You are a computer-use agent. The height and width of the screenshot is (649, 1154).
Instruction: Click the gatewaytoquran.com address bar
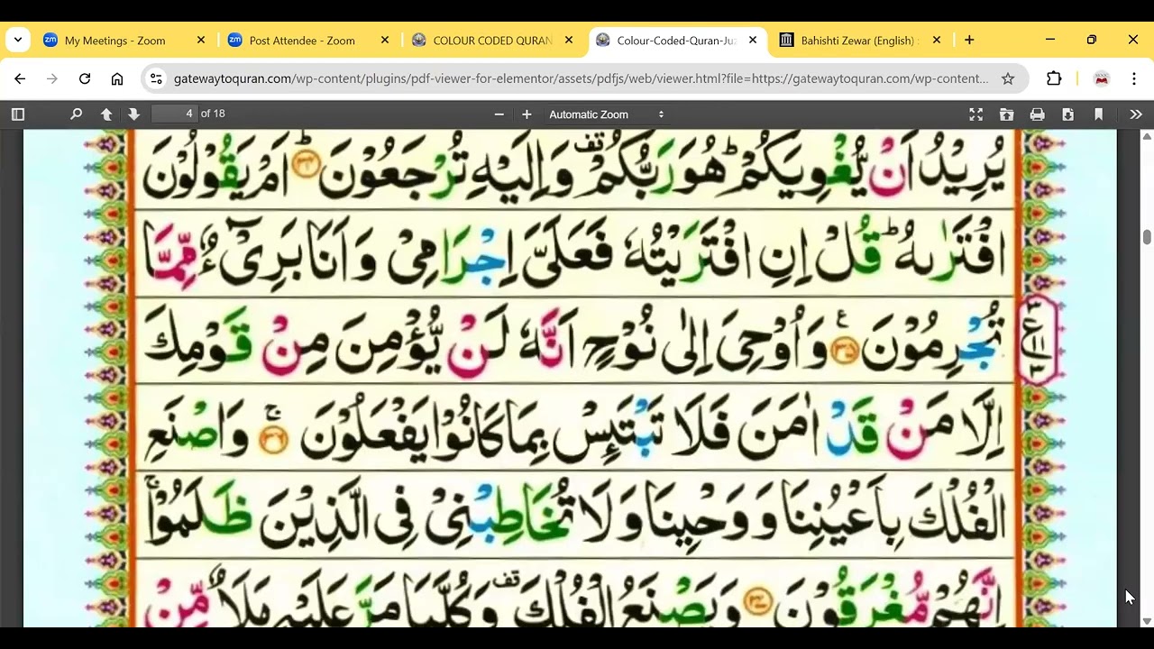[x=581, y=79]
